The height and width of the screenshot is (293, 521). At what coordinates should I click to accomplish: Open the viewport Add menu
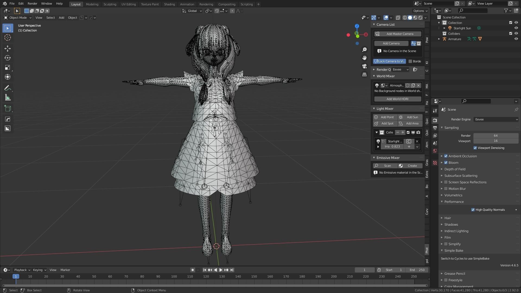(x=62, y=18)
